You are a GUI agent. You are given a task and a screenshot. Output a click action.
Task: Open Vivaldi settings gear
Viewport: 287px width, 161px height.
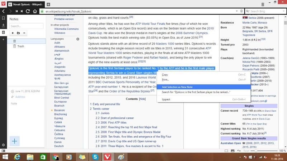(x=3, y=145)
